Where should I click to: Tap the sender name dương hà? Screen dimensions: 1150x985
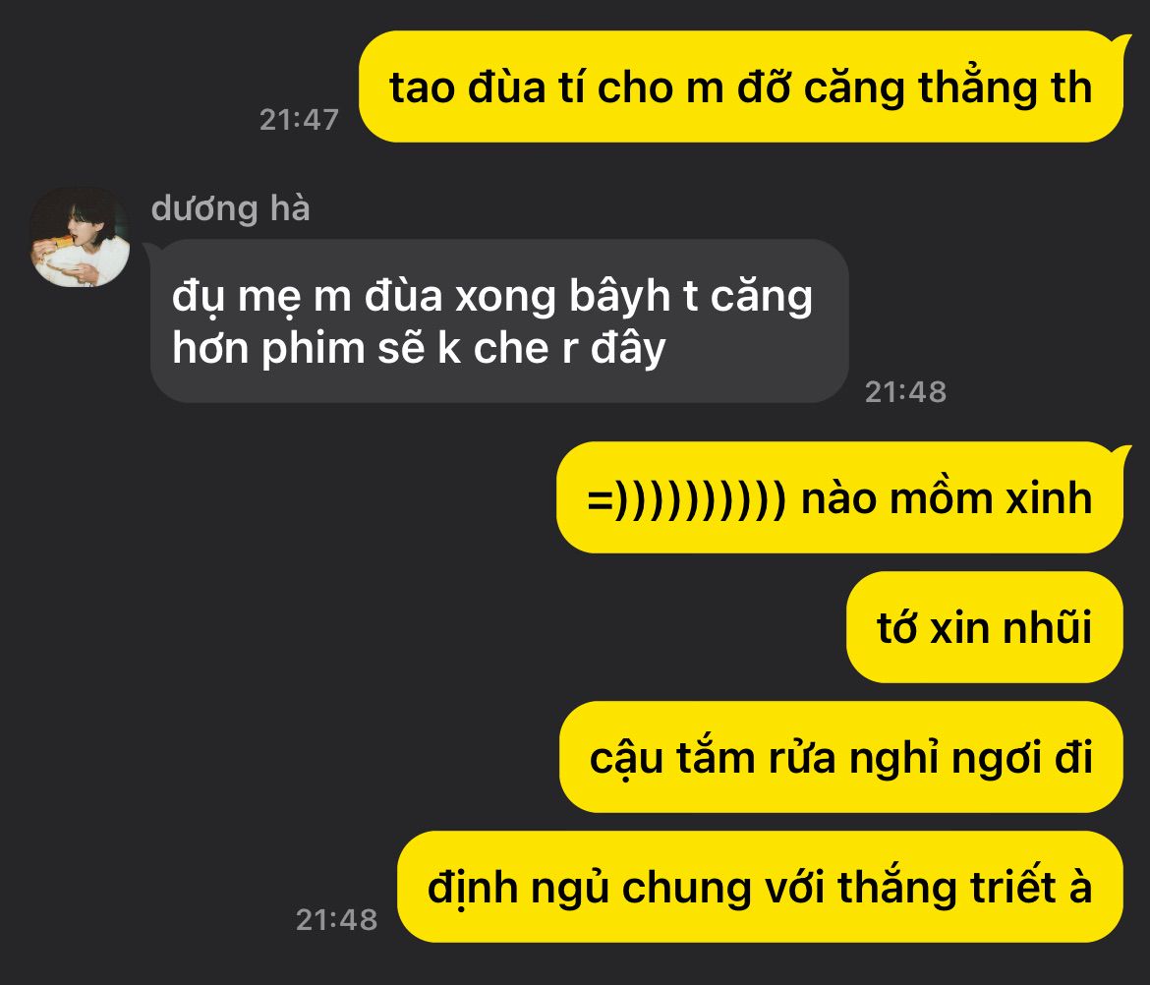coord(230,208)
